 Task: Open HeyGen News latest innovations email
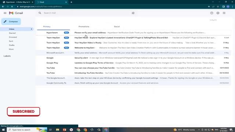[x=133, y=38]
